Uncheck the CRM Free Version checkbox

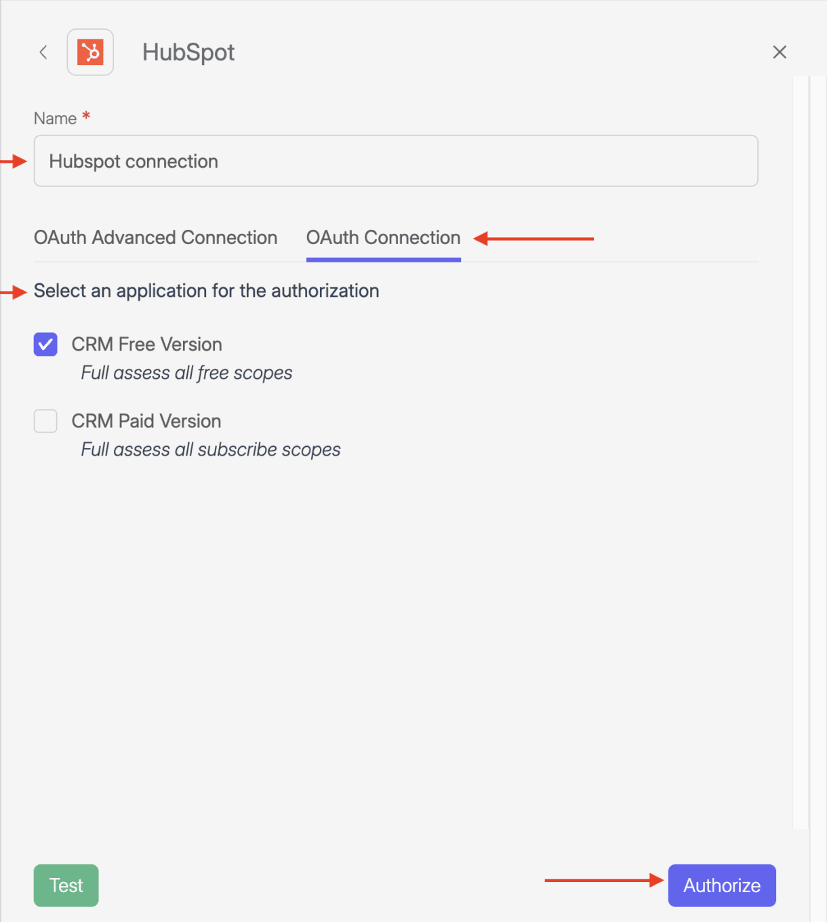click(45, 344)
